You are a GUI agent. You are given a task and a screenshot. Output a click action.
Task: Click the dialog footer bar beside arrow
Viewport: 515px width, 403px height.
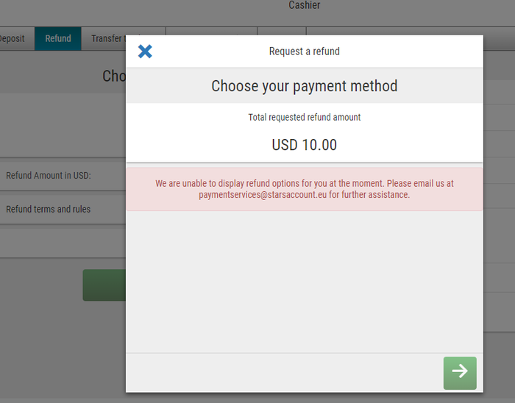pyautogui.click(x=285, y=373)
